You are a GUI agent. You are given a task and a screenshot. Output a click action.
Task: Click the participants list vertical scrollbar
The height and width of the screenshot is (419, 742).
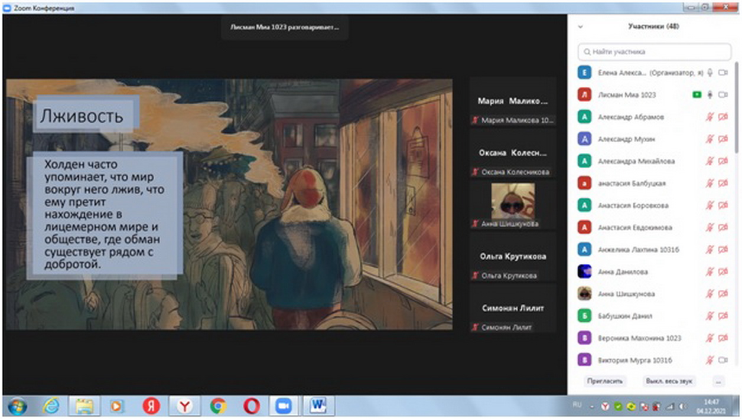click(737, 106)
